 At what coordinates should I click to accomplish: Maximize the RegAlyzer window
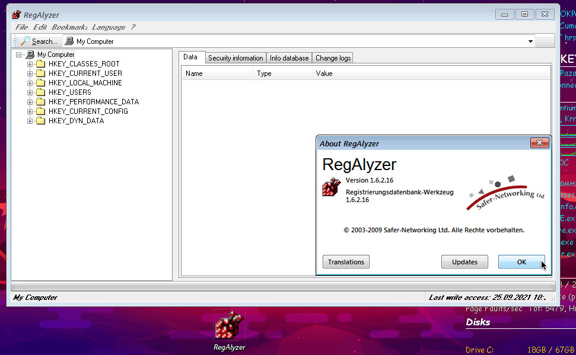[x=524, y=14]
